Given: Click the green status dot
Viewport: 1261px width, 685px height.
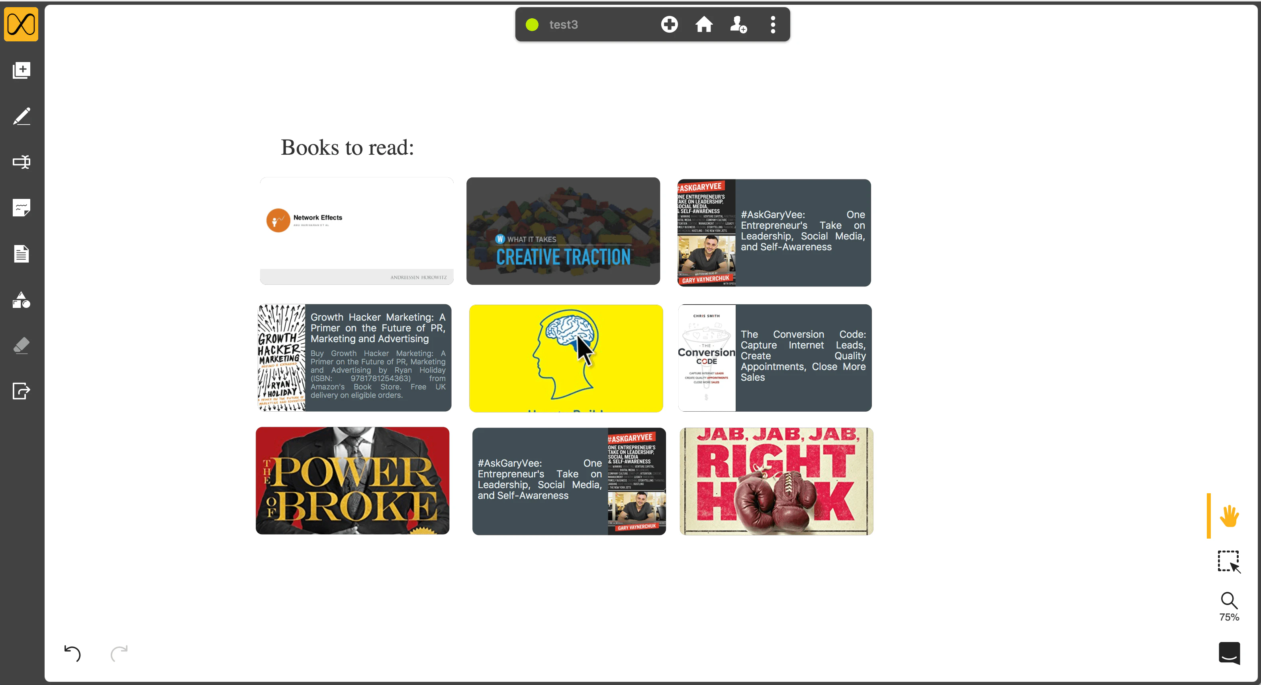Looking at the screenshot, I should pos(532,24).
